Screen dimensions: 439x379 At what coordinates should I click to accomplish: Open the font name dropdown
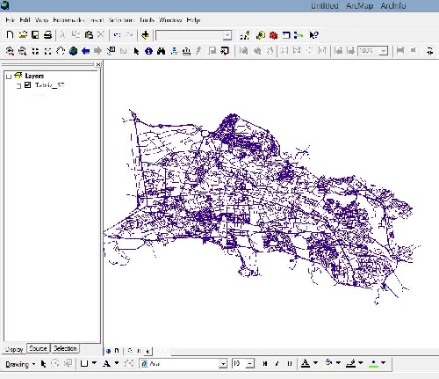tap(223, 364)
